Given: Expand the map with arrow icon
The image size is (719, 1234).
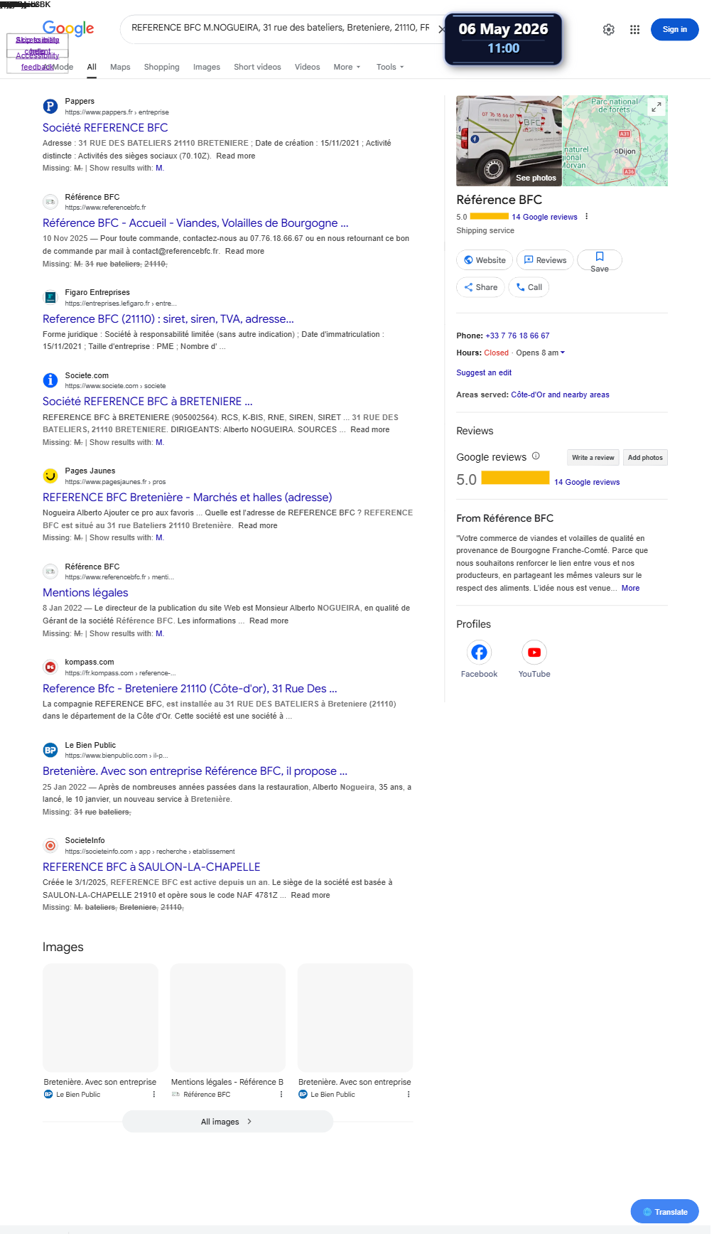Looking at the screenshot, I should coord(656,107).
